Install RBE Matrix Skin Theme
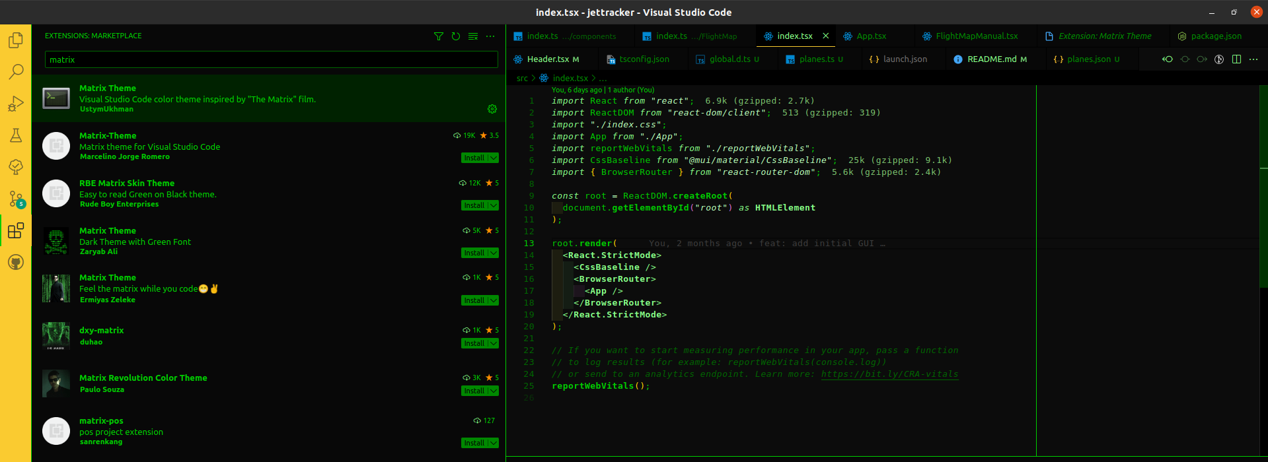The width and height of the screenshot is (1268, 462). [474, 205]
